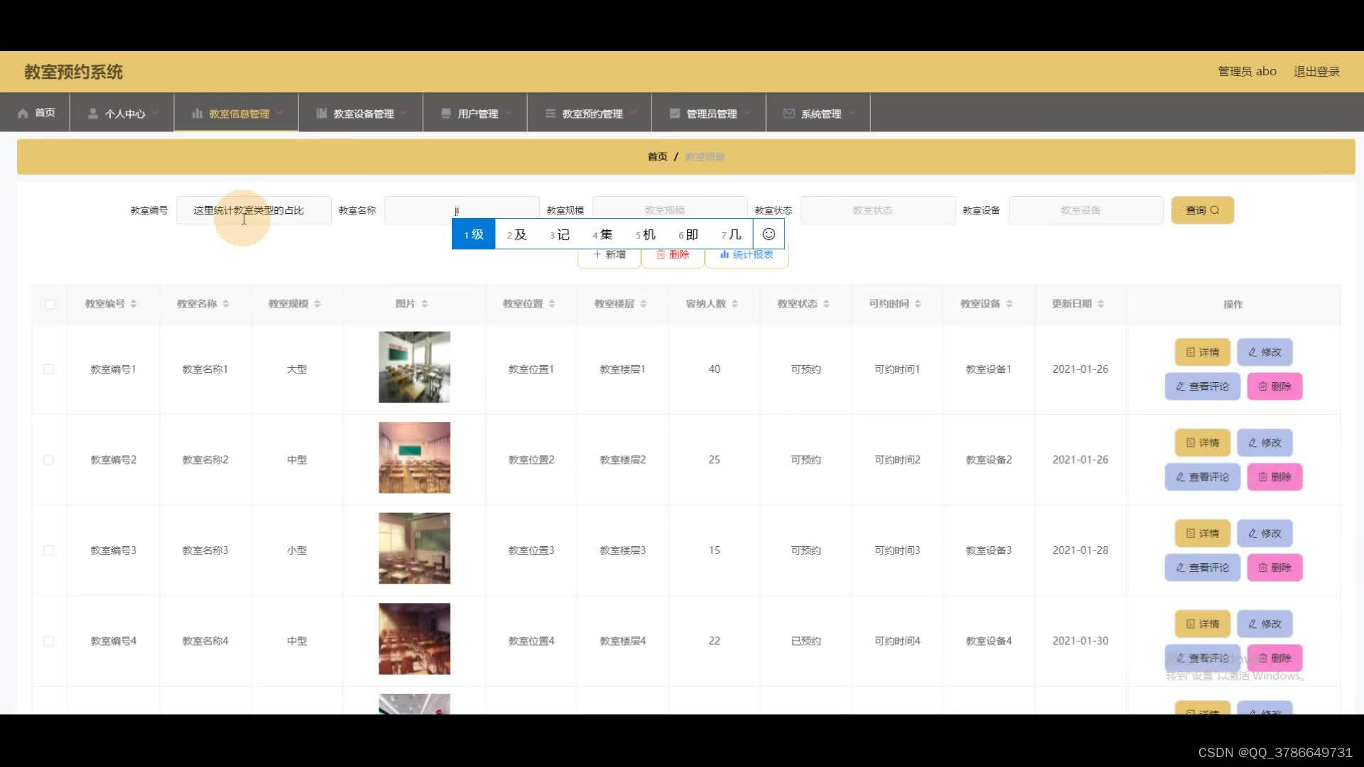Click the 首页 breadcrumb link
The width and height of the screenshot is (1364, 767).
tap(657, 156)
